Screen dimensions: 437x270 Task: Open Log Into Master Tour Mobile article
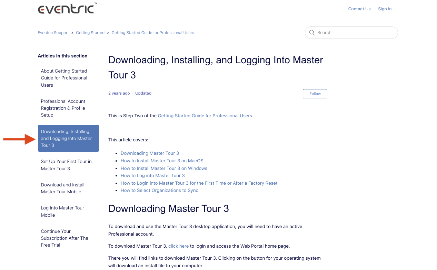coord(68,212)
